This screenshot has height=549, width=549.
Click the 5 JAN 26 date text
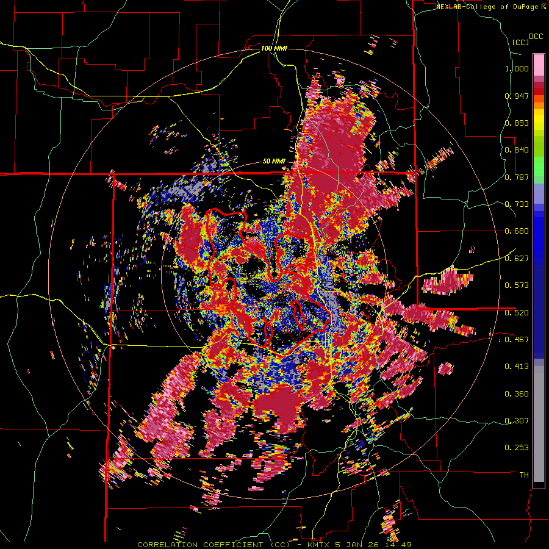[x=356, y=545]
